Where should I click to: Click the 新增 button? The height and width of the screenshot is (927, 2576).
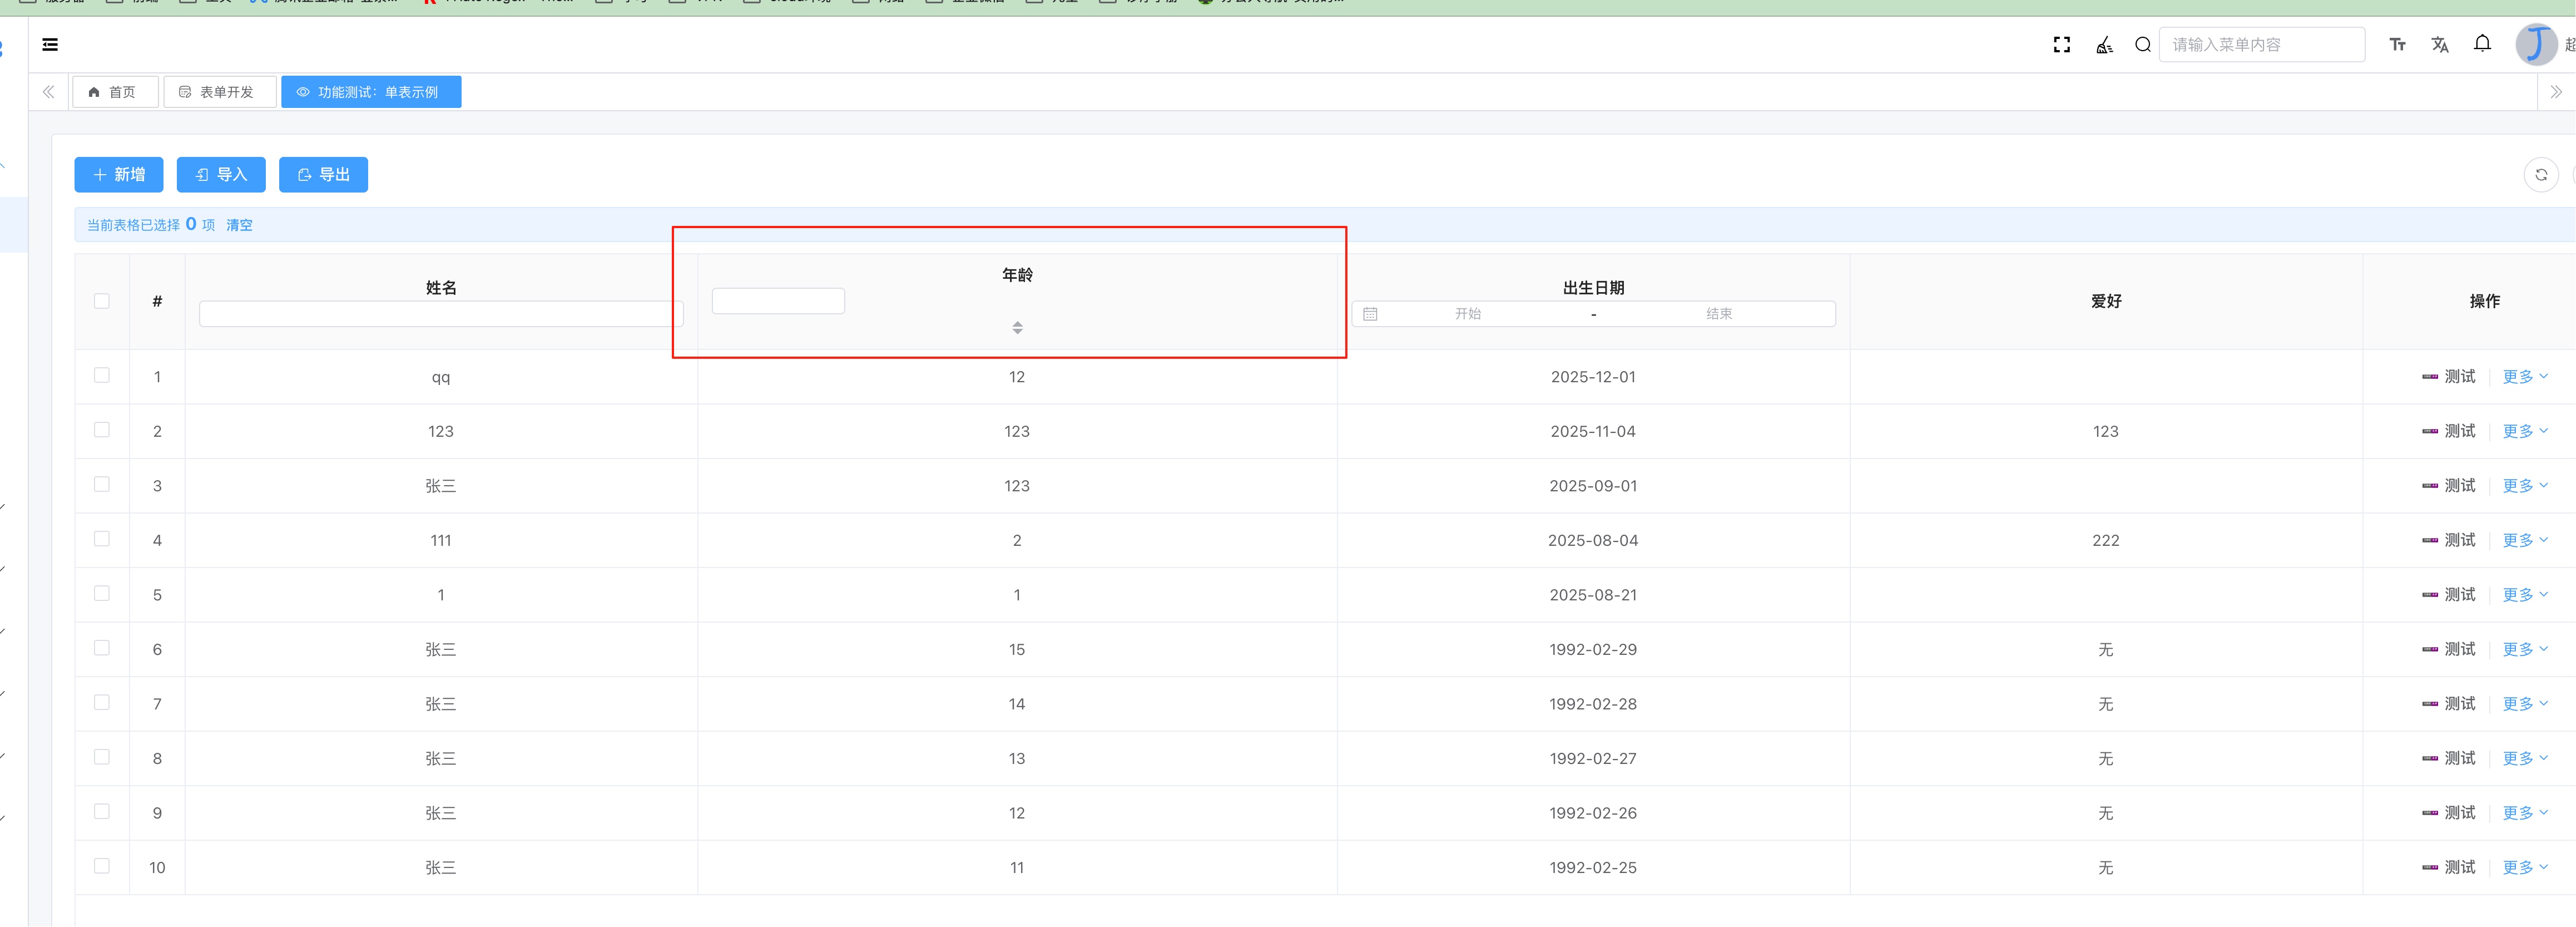pyautogui.click(x=119, y=175)
